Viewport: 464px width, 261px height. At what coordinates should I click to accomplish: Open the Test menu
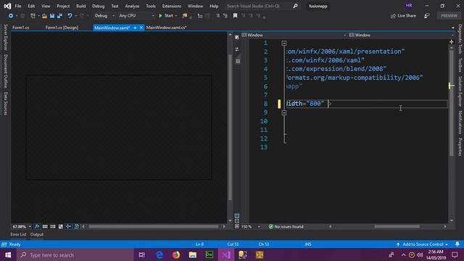(x=115, y=6)
